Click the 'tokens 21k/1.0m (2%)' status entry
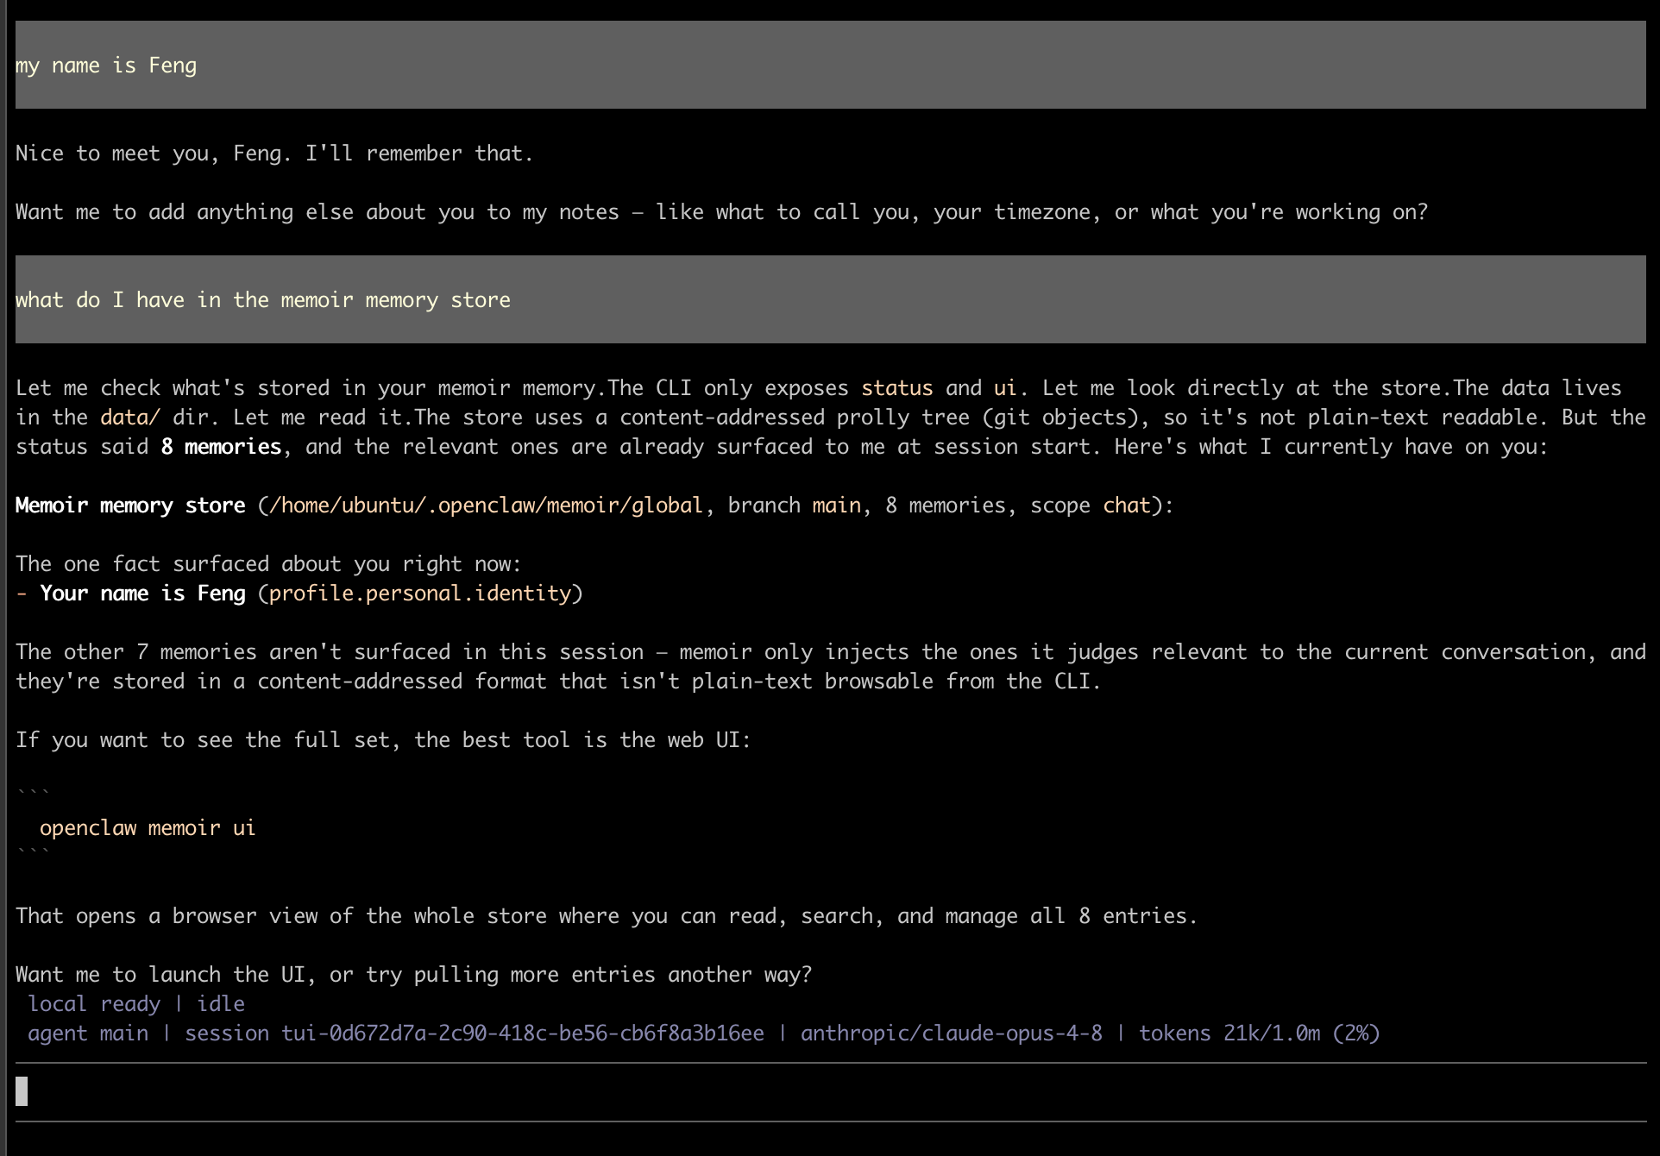 tap(1260, 1033)
